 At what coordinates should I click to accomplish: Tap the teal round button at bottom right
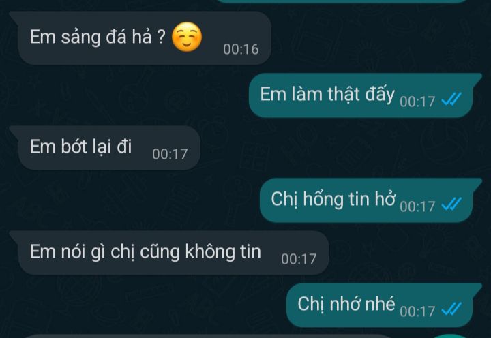[451, 336]
